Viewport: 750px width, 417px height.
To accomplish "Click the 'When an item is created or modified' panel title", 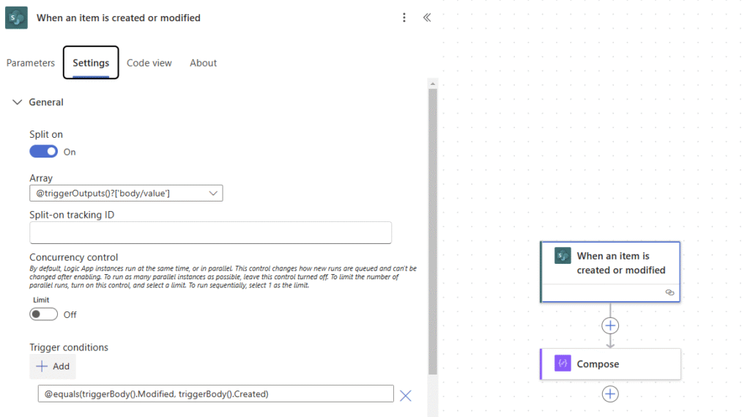I will coord(119,18).
